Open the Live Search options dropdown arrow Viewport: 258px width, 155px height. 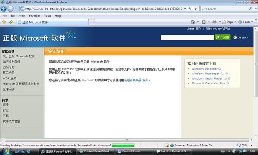(x=256, y=9)
